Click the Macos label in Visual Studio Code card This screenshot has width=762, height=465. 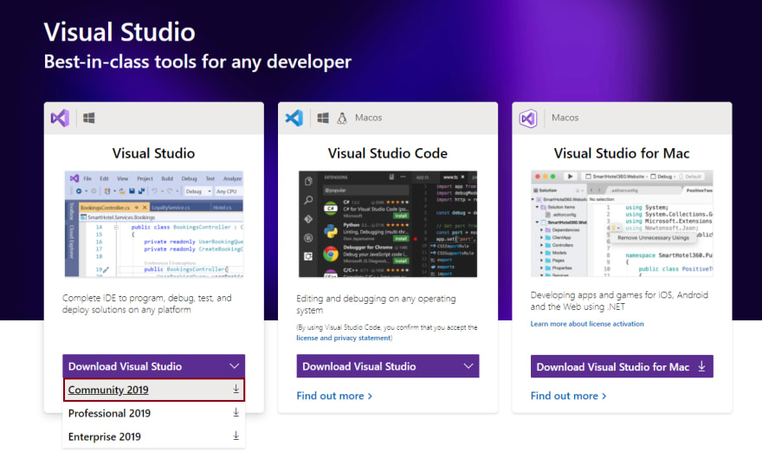pos(368,118)
